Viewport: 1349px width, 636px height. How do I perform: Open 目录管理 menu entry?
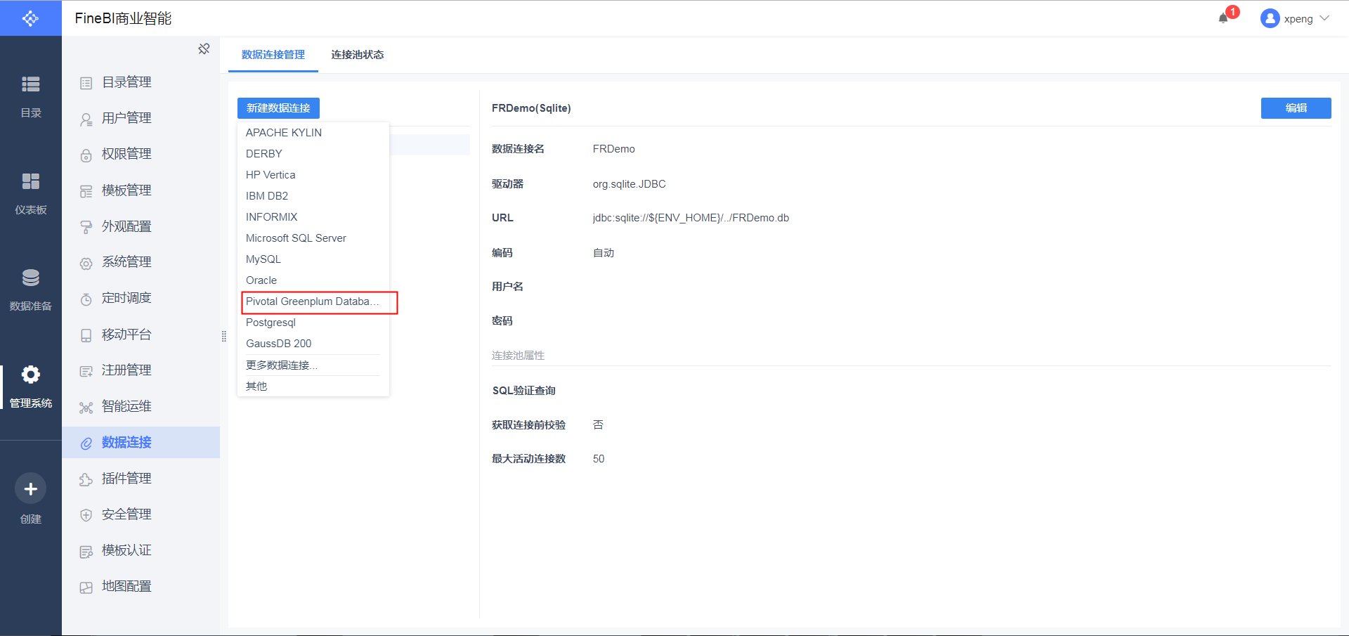(141, 83)
